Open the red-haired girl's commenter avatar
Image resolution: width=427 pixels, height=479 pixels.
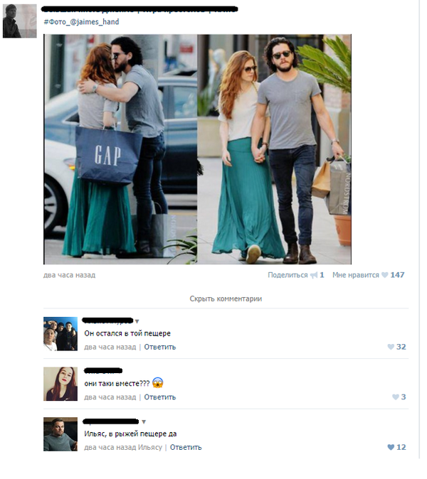click(x=60, y=384)
